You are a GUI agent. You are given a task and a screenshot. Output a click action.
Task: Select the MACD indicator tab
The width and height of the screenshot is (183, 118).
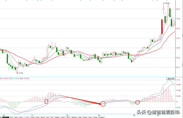pyautogui.click(x=5, y=117)
